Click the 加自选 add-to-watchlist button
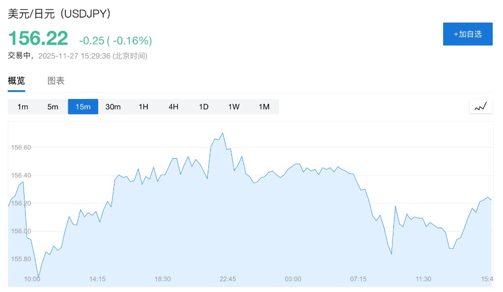The image size is (503, 292). (x=468, y=34)
